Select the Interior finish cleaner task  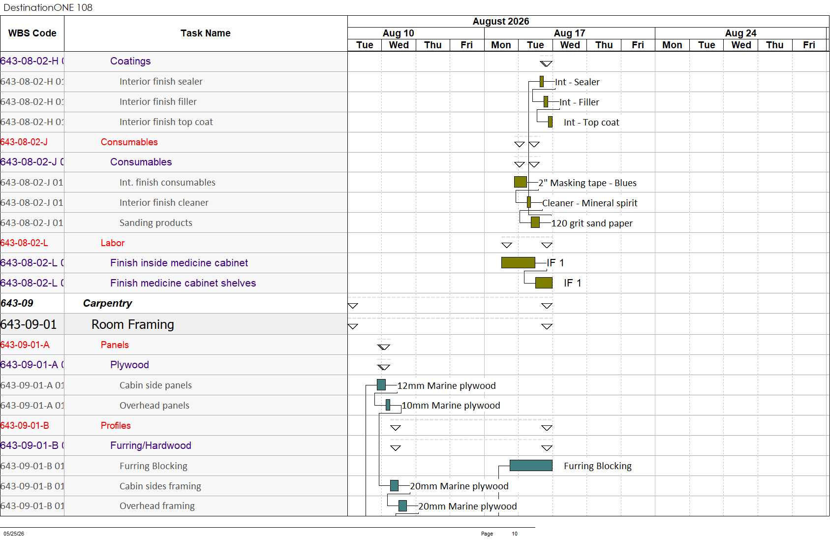pyautogui.click(x=164, y=203)
